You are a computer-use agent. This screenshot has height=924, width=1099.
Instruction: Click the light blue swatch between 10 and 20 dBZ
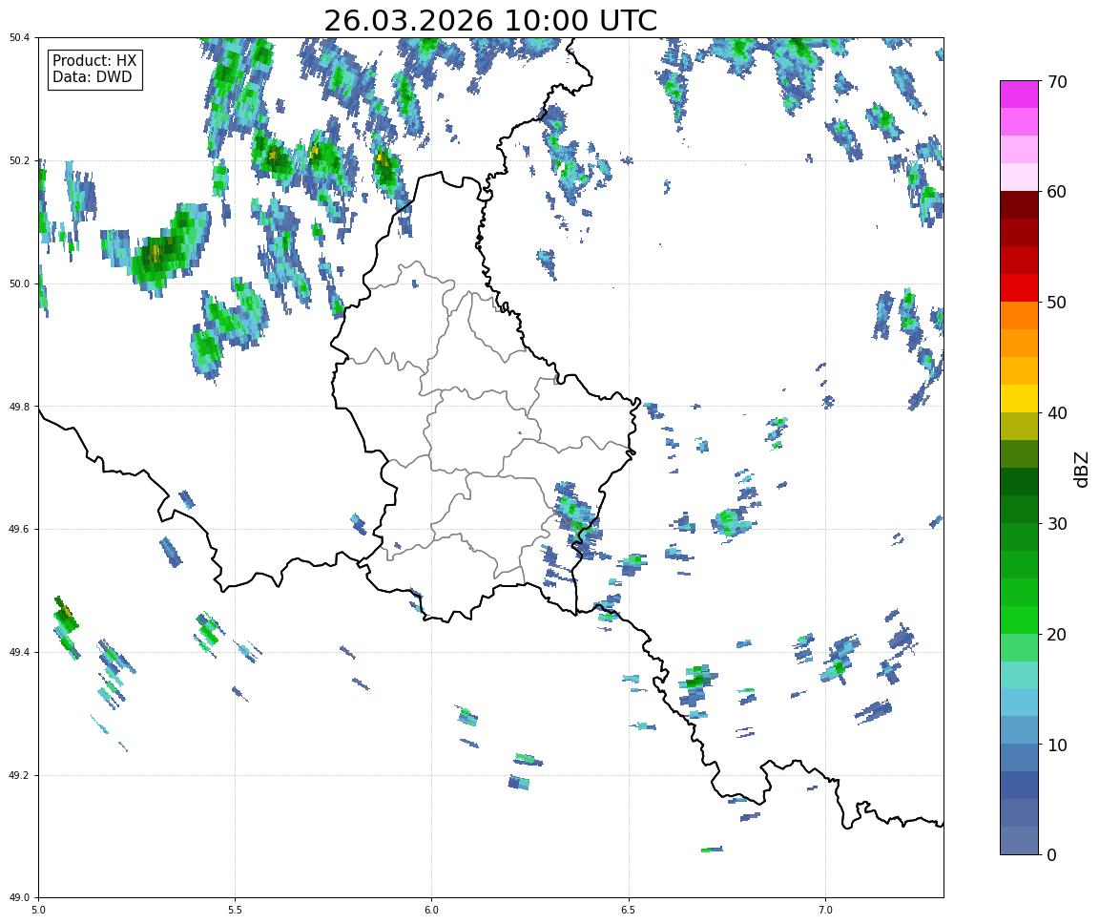click(1019, 703)
